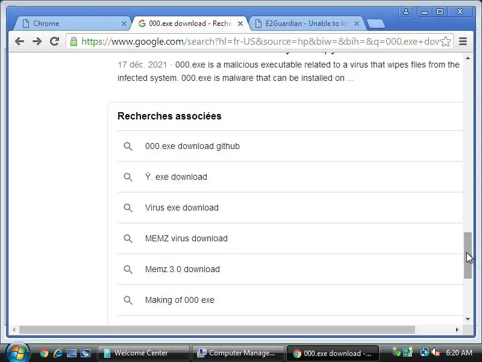Image resolution: width=482 pixels, height=362 pixels.
Task: Click the magnifier icon beside MEMZ virus download
Action: point(128,238)
